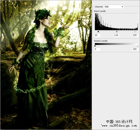Click the output levels field showing 0
The height and width of the screenshot is (130, 140).
97,49
